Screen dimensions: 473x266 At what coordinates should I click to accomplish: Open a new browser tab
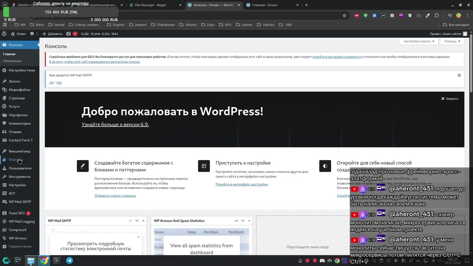tap(306, 5)
